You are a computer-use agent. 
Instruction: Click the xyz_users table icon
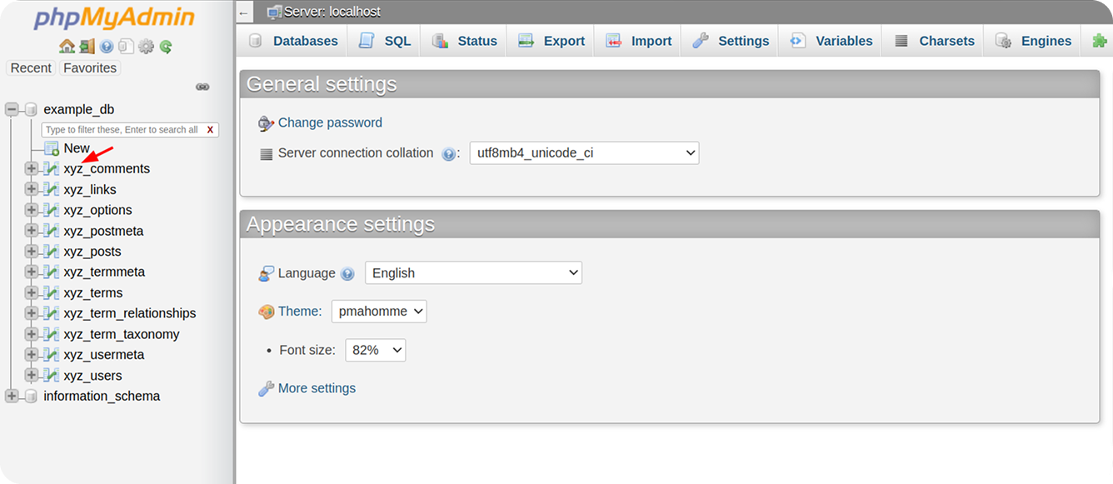[51, 375]
